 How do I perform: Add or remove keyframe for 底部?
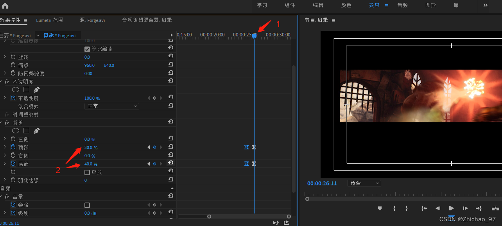click(154, 164)
